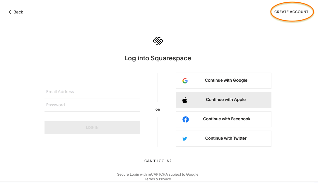Viewport: 318px width, 183px height.
Task: Click the Twitter bird icon
Action: click(x=185, y=139)
